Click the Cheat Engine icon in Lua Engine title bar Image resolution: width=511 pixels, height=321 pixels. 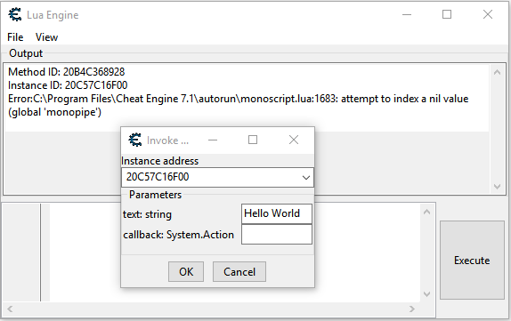coord(14,14)
